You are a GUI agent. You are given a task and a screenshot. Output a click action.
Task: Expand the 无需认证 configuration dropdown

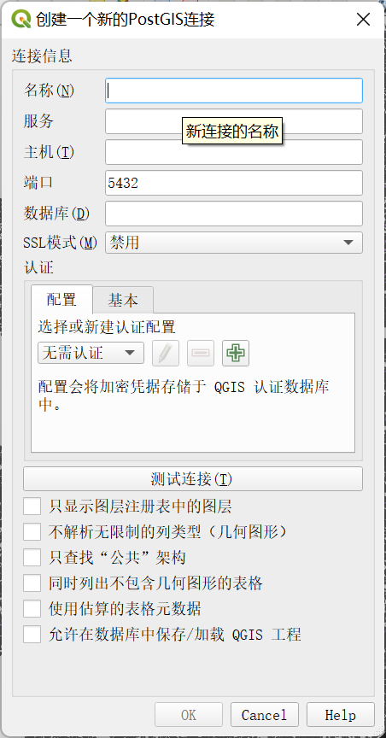click(91, 353)
